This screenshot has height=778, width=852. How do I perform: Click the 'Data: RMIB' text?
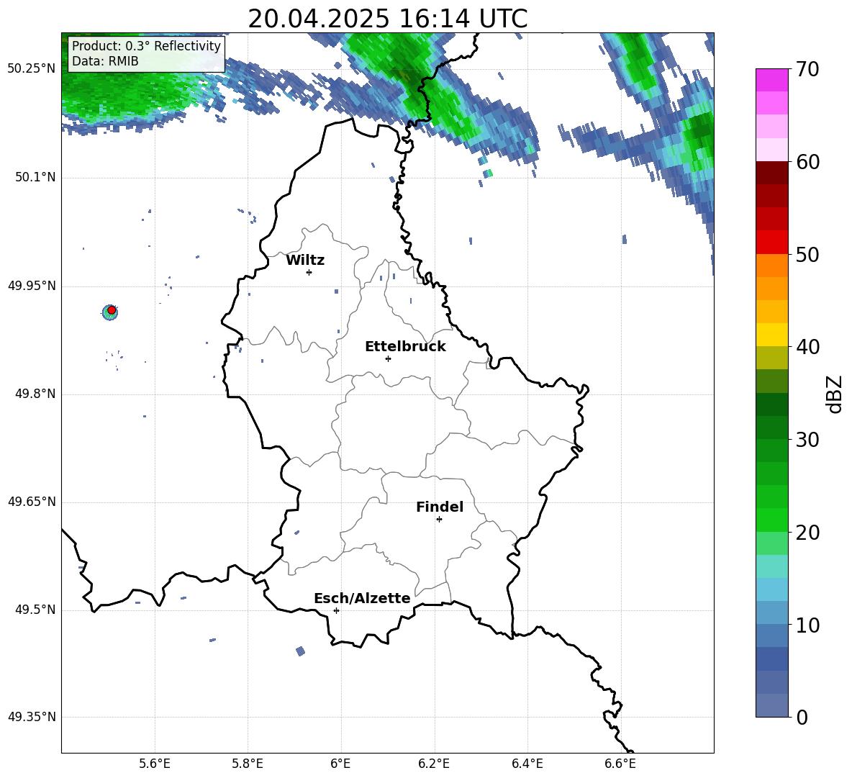coord(105,61)
